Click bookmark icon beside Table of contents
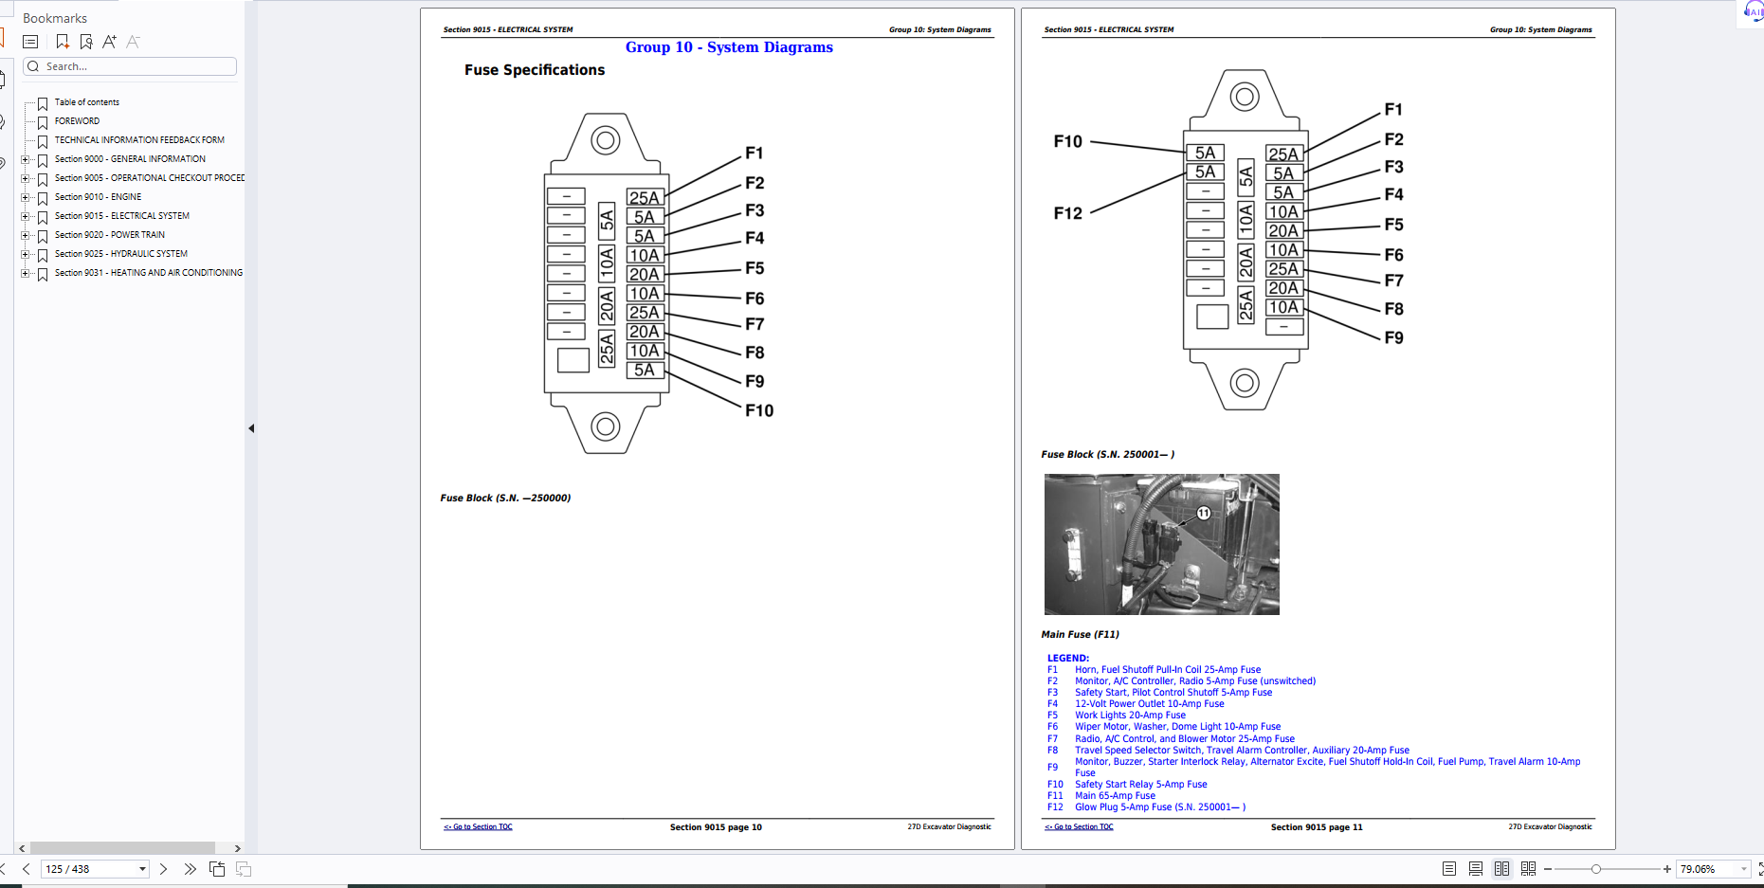 point(43,103)
